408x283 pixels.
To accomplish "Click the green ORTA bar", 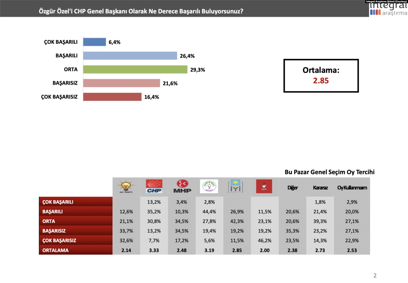I will (135, 69).
